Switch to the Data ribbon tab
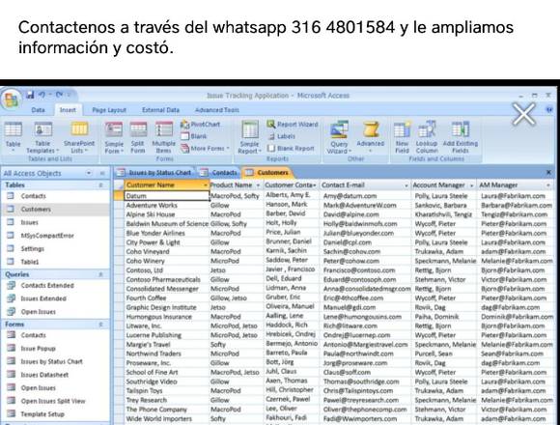This screenshot has height=425, width=560. pos(39,110)
